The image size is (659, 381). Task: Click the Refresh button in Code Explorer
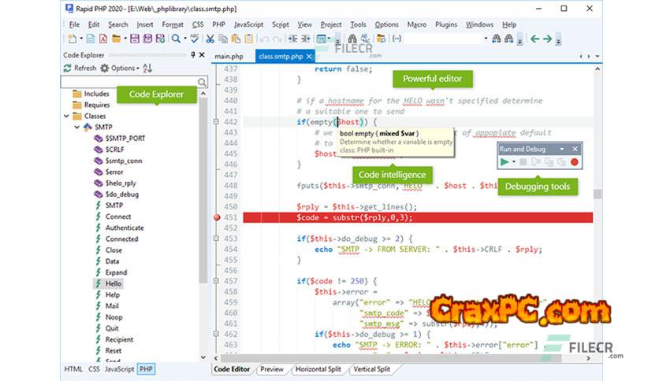tap(80, 68)
